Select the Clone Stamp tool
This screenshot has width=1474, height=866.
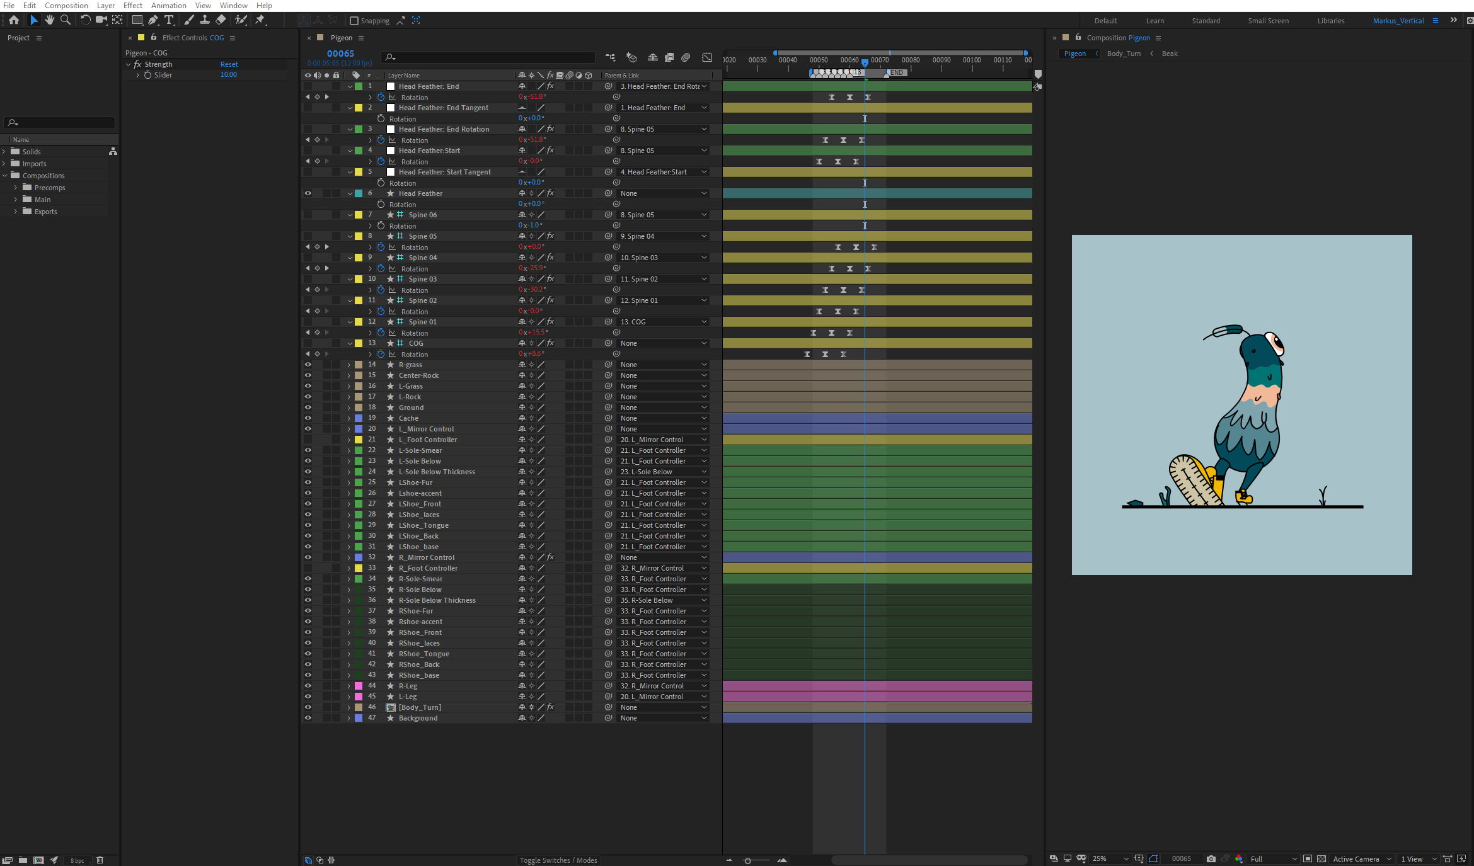click(205, 20)
